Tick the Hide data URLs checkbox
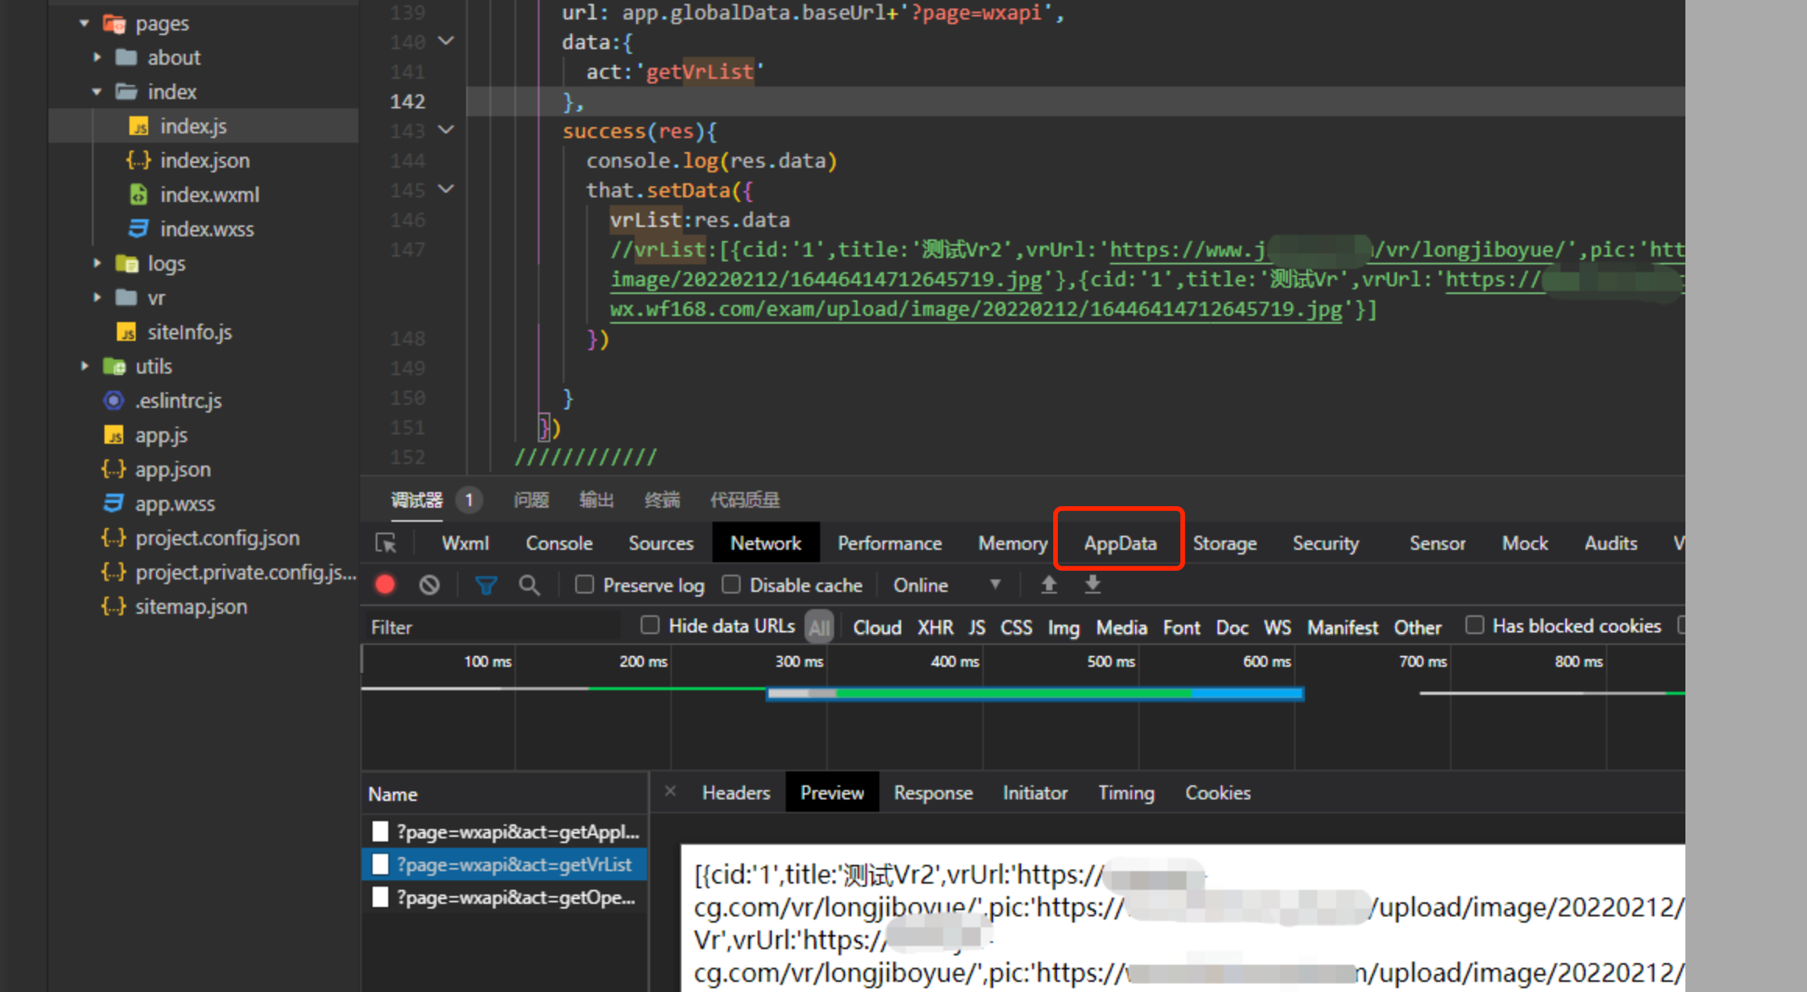The height and width of the screenshot is (992, 1807). coord(649,625)
